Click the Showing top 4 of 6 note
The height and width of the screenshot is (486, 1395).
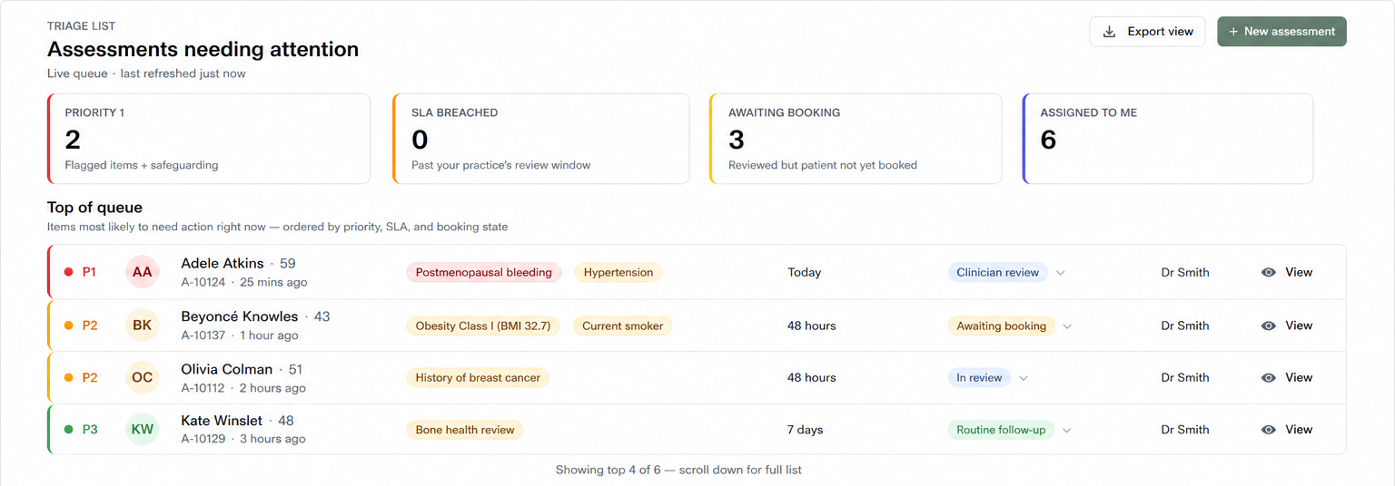(678, 470)
